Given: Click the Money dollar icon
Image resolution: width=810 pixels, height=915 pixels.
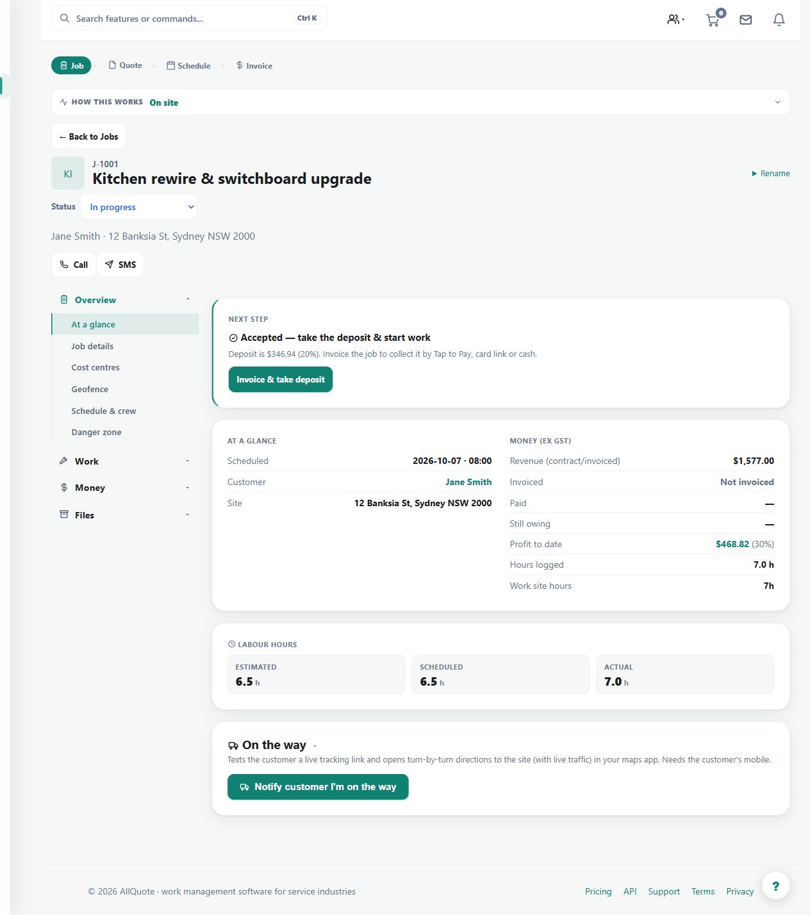Looking at the screenshot, I should pos(64,488).
